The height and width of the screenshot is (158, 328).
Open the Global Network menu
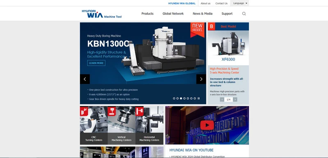[173, 13]
